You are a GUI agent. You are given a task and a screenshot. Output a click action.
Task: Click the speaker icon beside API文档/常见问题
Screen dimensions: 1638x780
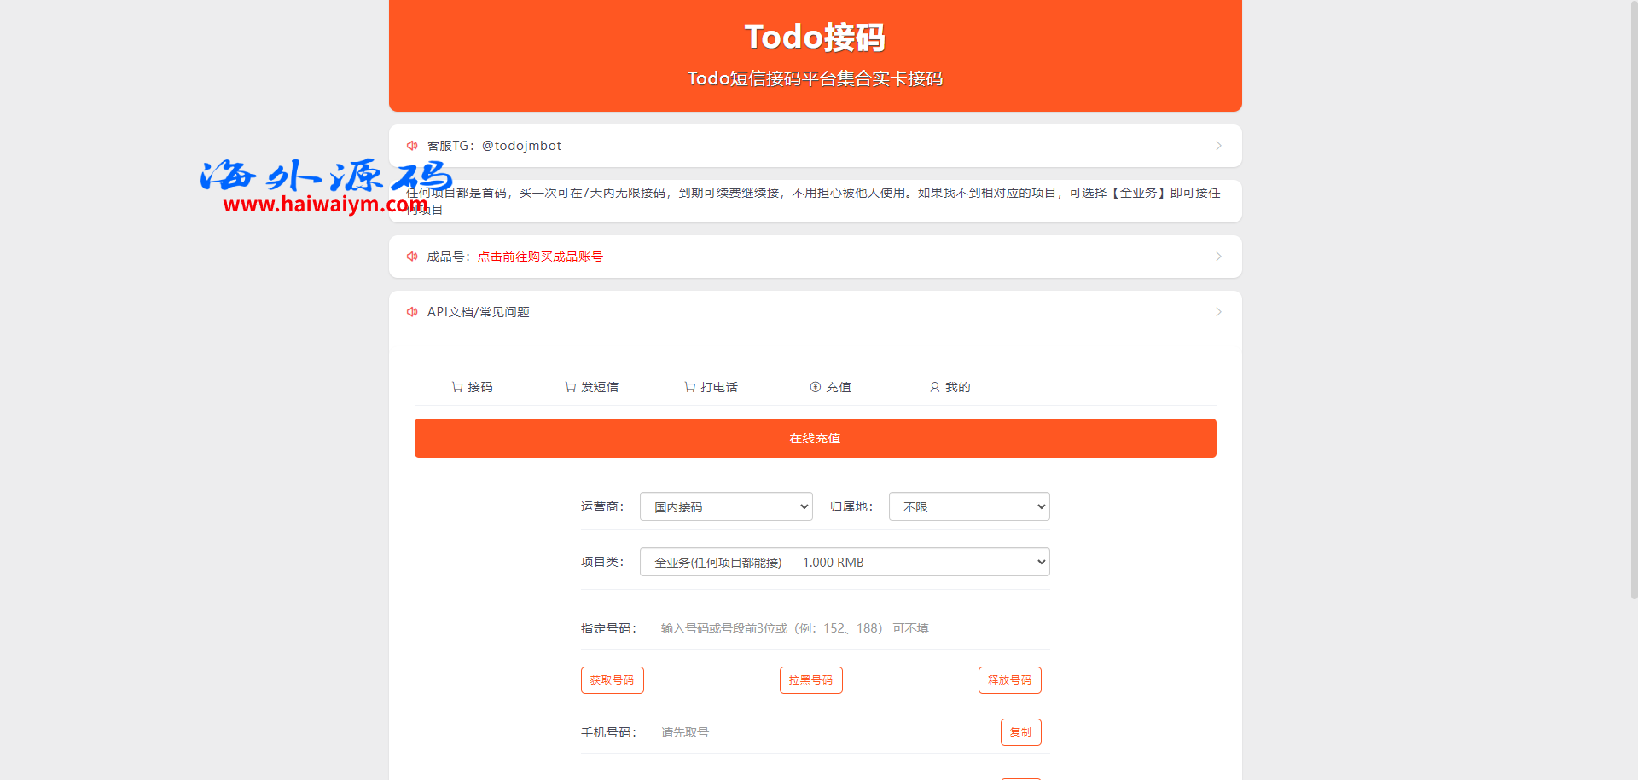412,312
